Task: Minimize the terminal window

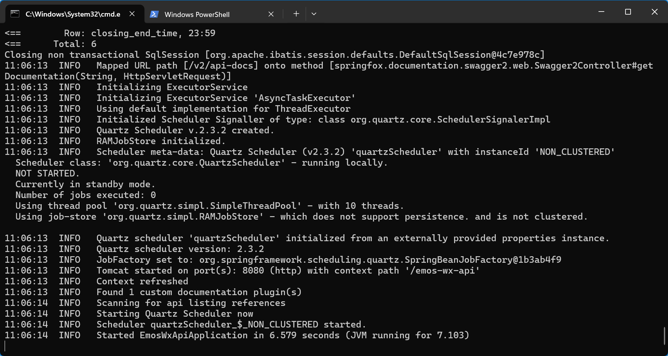Action: (601, 12)
